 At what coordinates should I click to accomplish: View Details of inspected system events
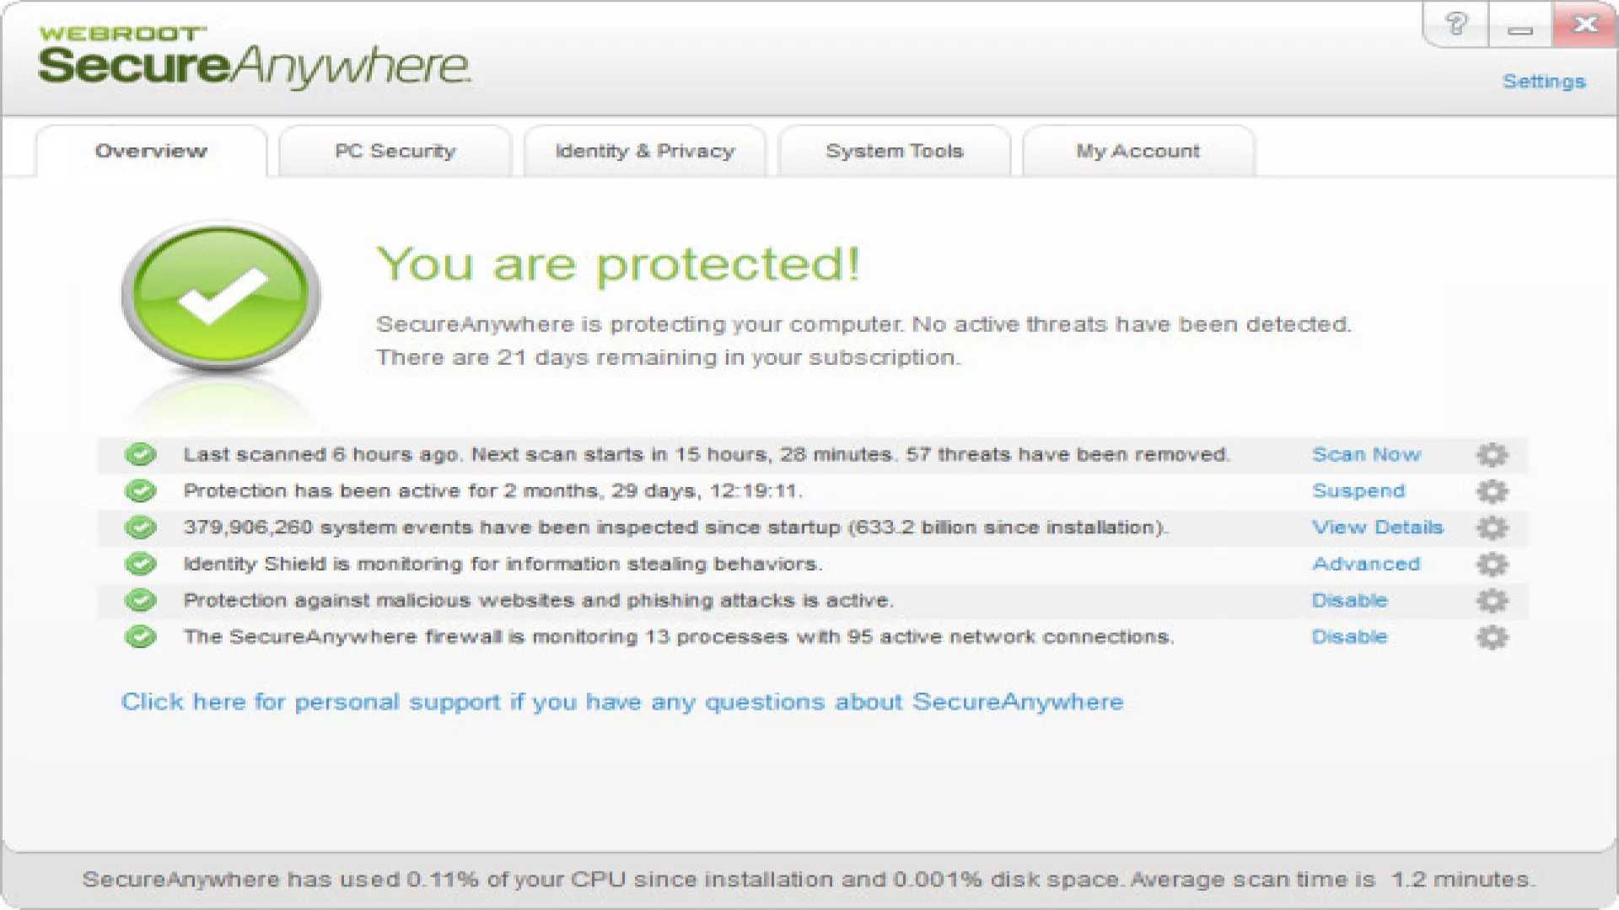tap(1377, 527)
